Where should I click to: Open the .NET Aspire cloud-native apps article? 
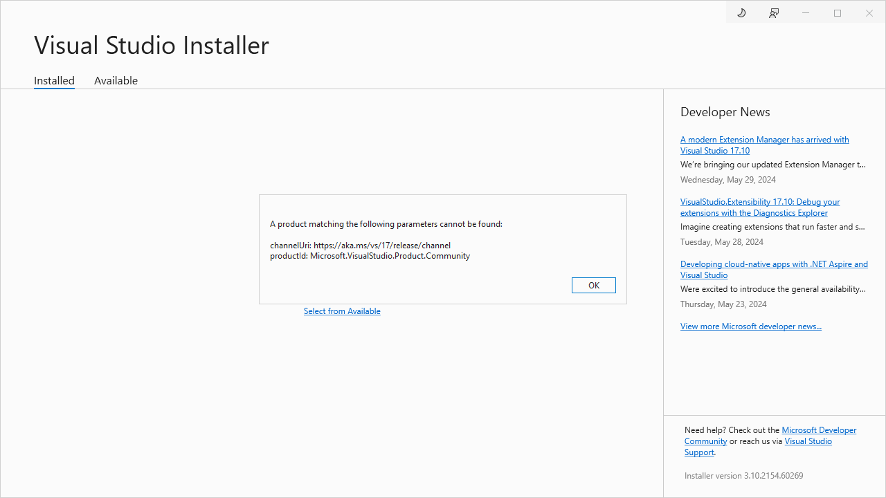[774, 269]
